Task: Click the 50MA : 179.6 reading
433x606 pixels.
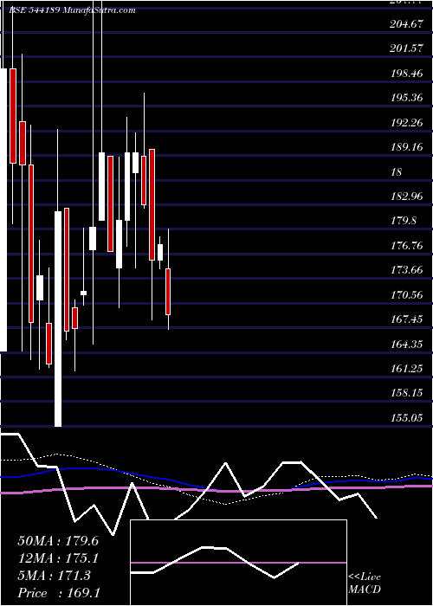Action: 58,541
